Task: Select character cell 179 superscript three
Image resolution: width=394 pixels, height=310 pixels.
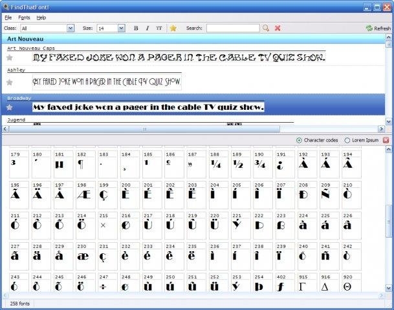Action: tap(19, 164)
